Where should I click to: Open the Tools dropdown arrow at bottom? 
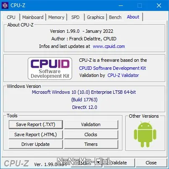pos(98,163)
